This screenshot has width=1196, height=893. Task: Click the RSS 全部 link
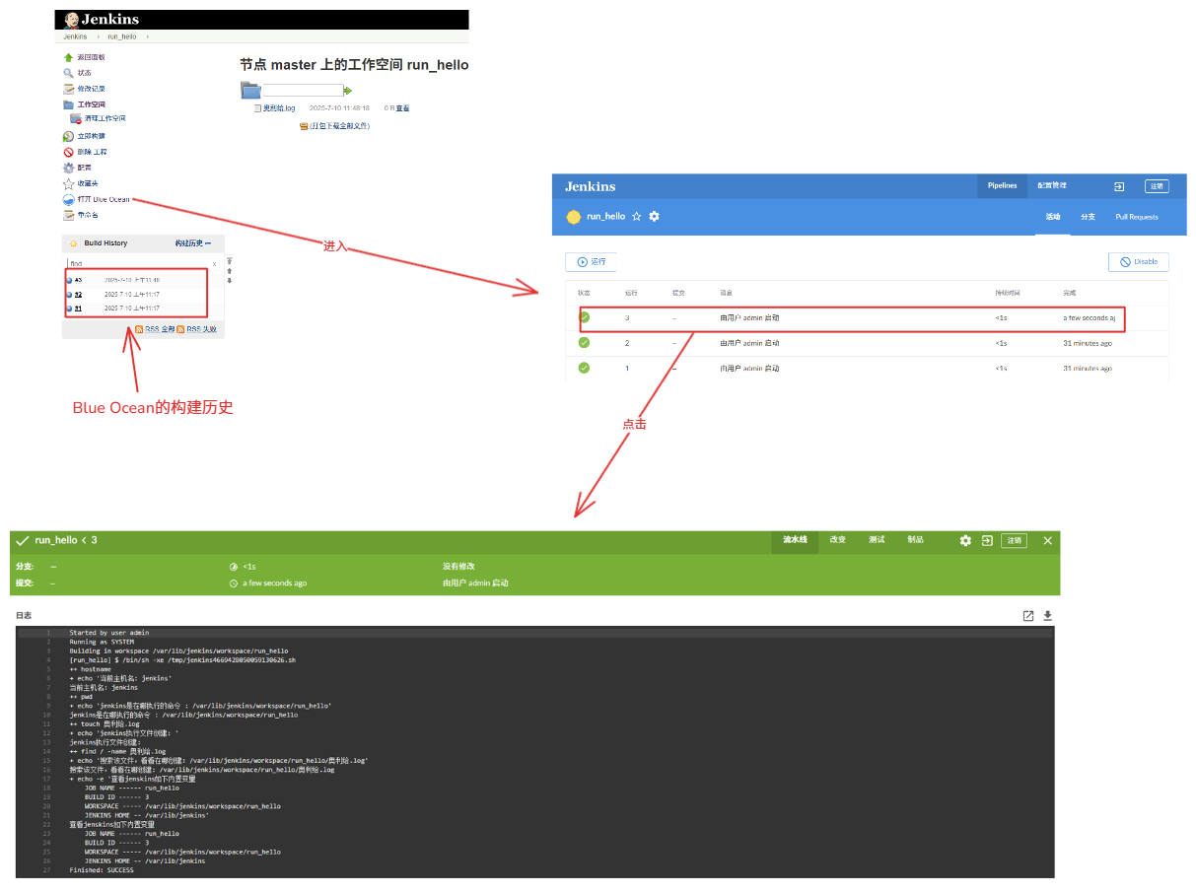[160, 329]
